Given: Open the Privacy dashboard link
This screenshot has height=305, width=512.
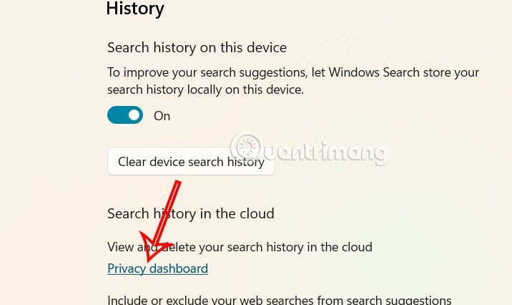Looking at the screenshot, I should 157,268.
